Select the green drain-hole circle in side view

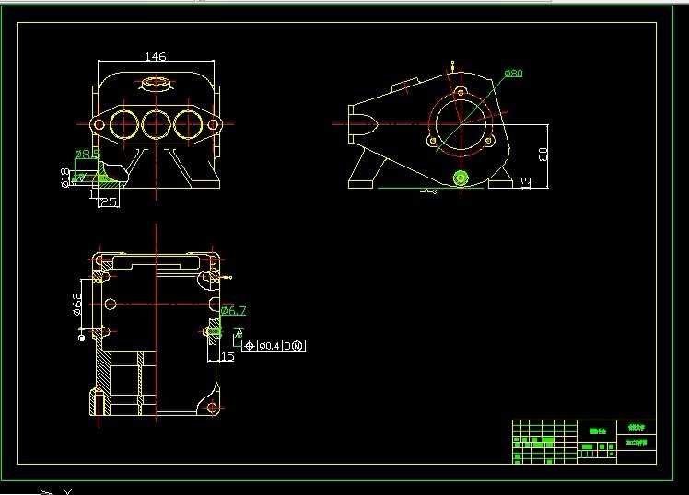click(461, 178)
